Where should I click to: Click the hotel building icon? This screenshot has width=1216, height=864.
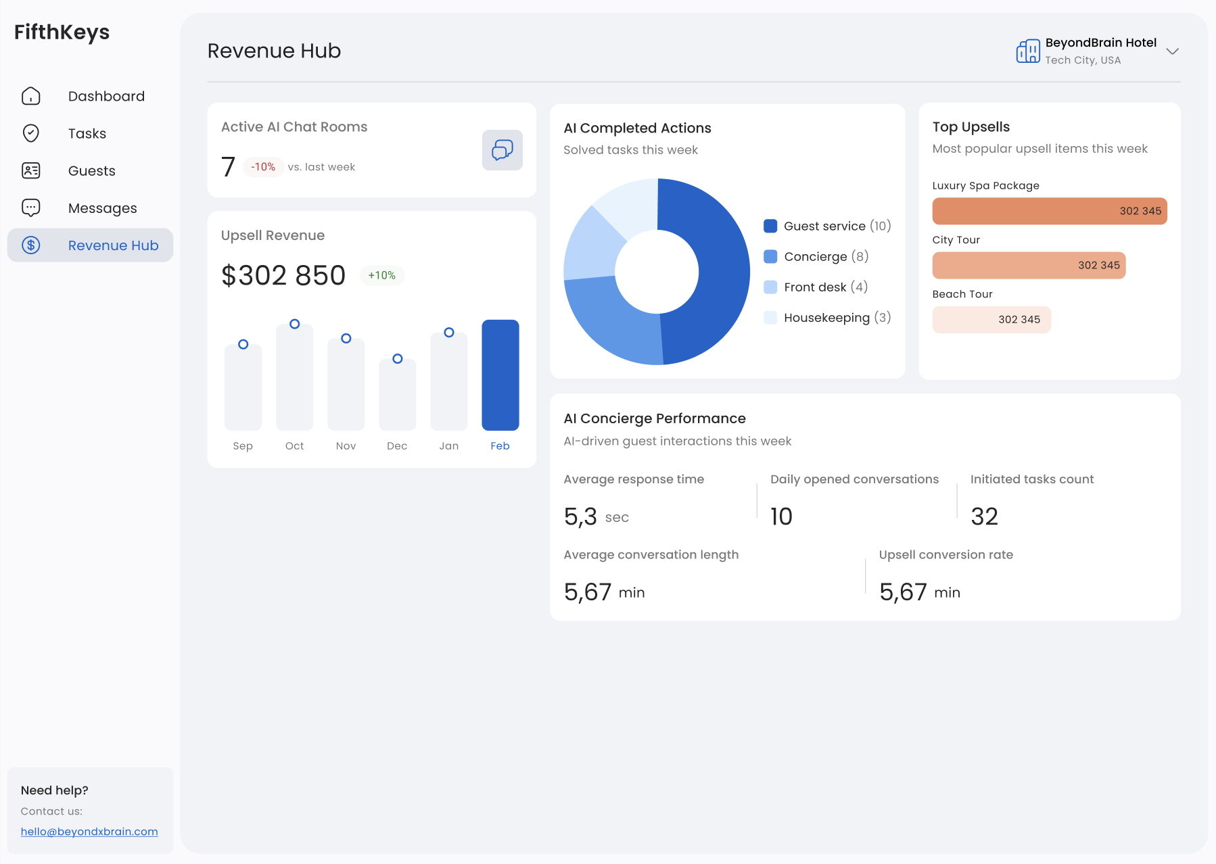pos(1027,51)
